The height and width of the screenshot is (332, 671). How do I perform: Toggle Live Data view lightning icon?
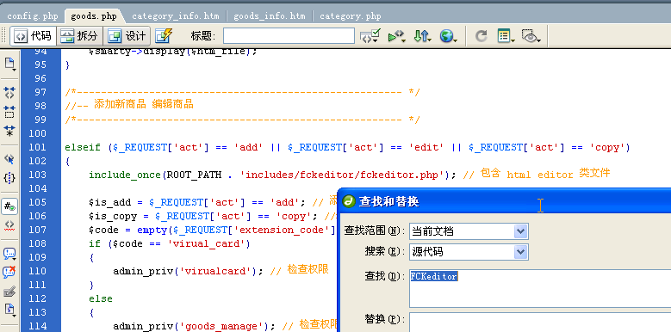click(164, 36)
